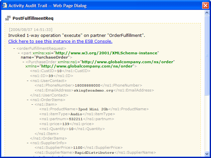Click the name="PurchaseOrder" attribute value
211x158 pixels.
52,57
